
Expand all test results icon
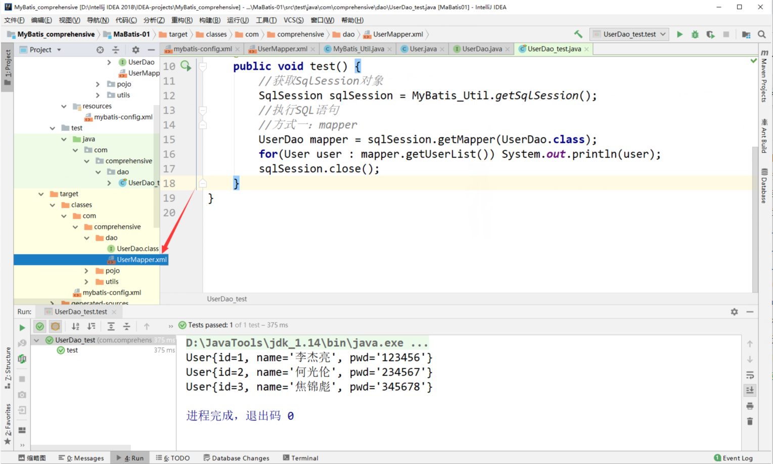[111, 327]
